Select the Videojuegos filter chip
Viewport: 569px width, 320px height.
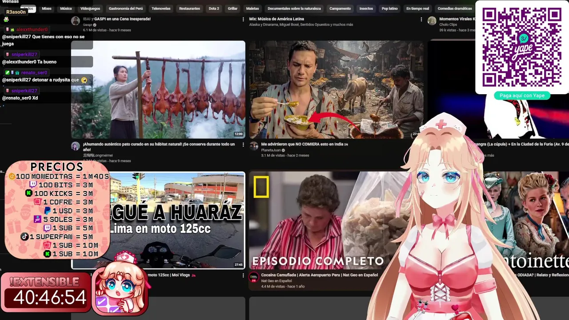[x=90, y=8]
